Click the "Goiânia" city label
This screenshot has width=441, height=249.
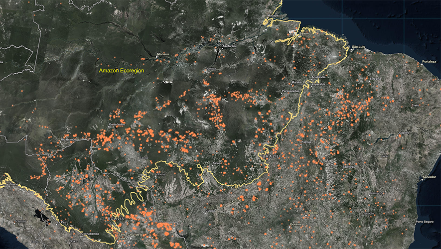(x=295, y=224)
